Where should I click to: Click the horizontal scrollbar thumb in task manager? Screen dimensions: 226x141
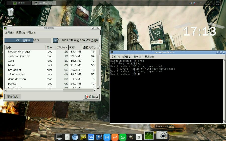[x=35, y=91]
